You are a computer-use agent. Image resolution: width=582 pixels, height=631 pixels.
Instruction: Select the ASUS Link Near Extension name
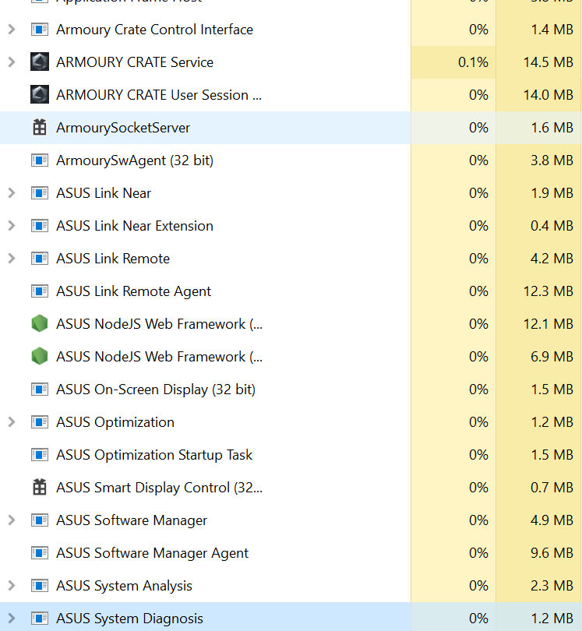pos(135,226)
